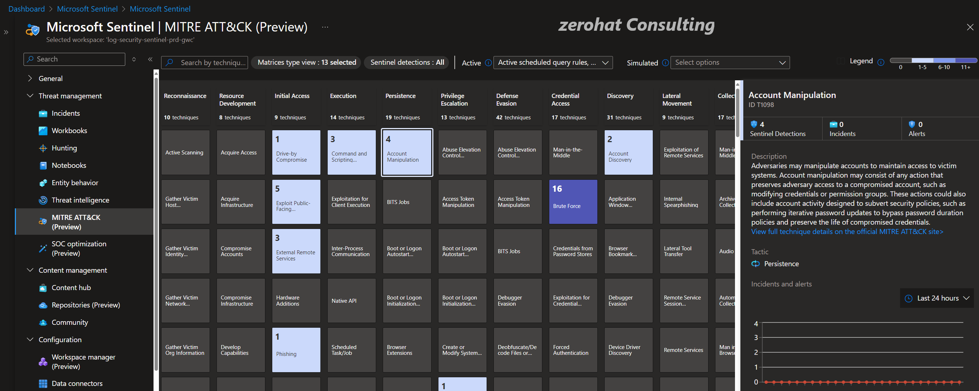Go to Dashboard breadcrumb
979x391 pixels.
[x=26, y=9]
